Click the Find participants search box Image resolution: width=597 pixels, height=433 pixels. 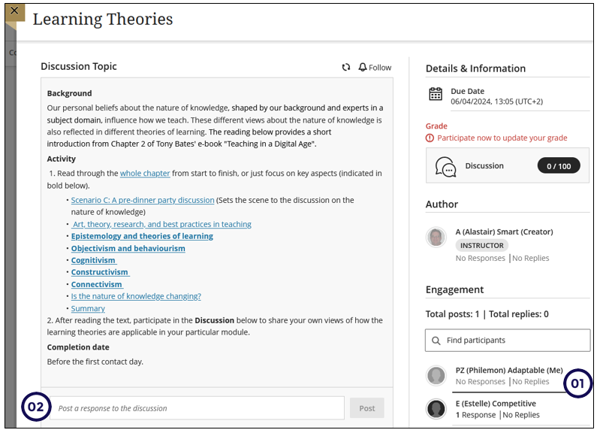coord(508,341)
